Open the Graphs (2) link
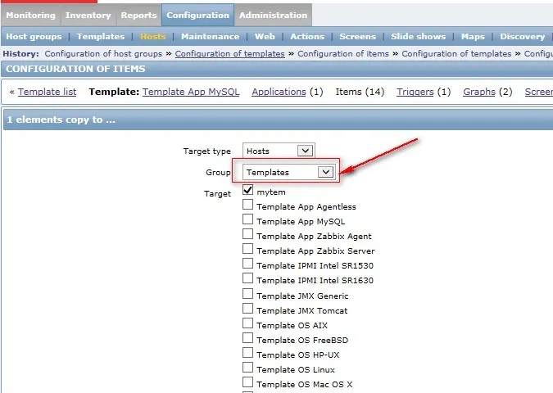553x393 pixels. 479,92
